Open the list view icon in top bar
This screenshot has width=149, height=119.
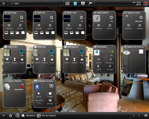(x=67, y=4)
